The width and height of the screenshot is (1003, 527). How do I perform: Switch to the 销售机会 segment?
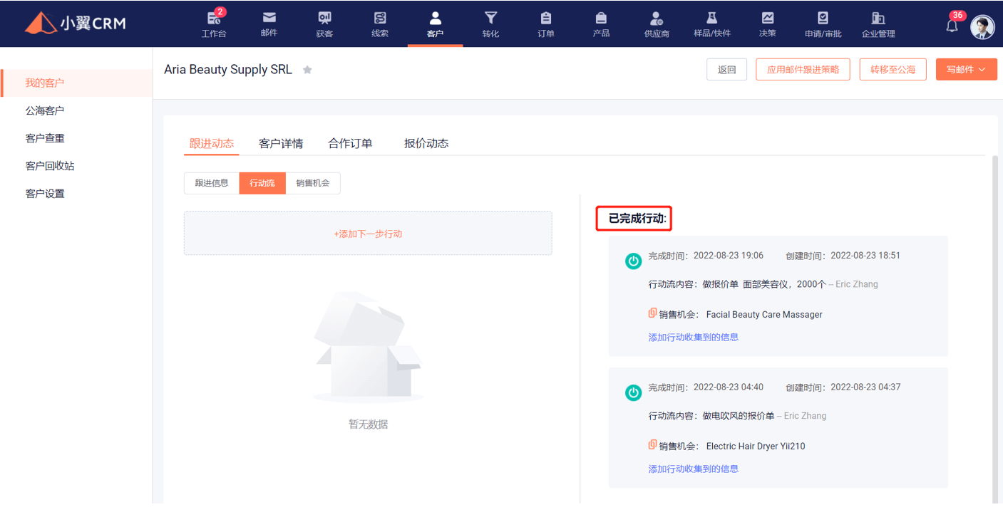pyautogui.click(x=313, y=183)
